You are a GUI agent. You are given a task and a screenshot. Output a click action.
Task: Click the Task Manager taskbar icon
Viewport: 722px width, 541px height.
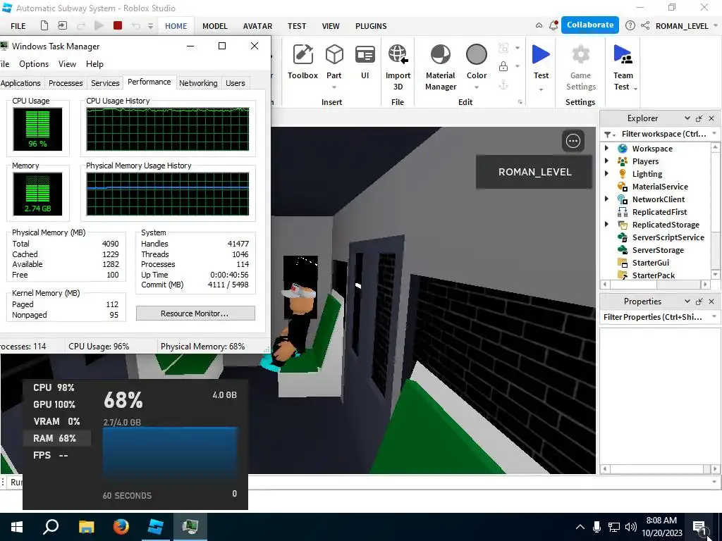click(190, 527)
